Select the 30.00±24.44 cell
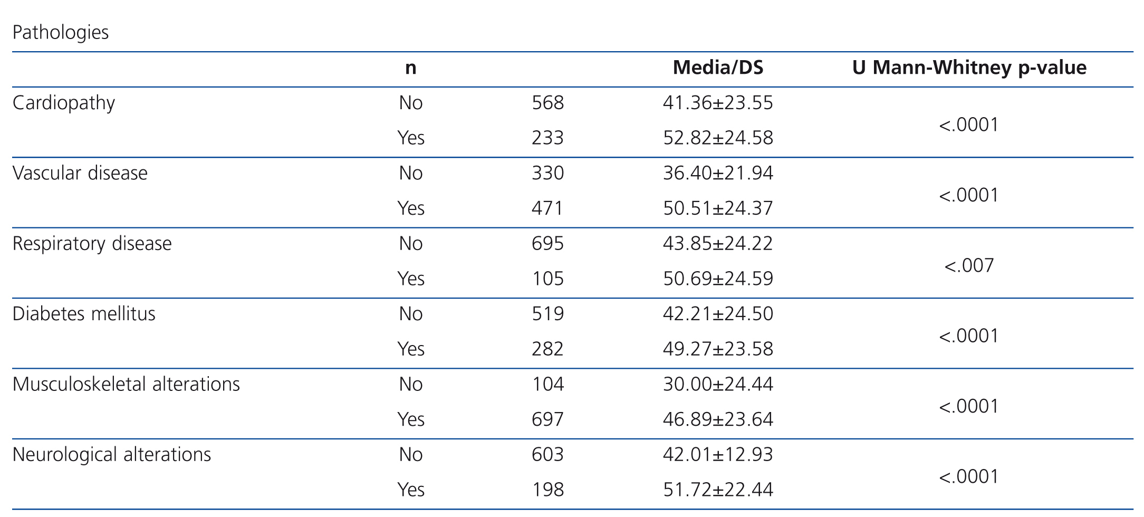Screen dimensions: 1144x517 tap(718, 384)
